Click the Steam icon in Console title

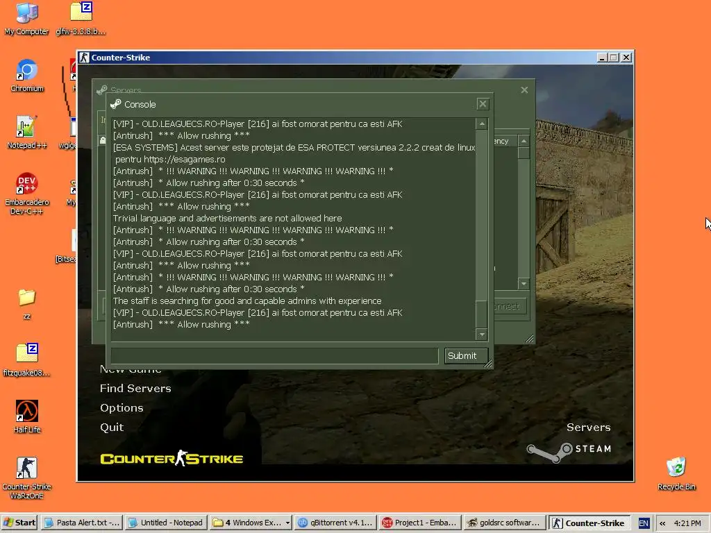click(116, 104)
